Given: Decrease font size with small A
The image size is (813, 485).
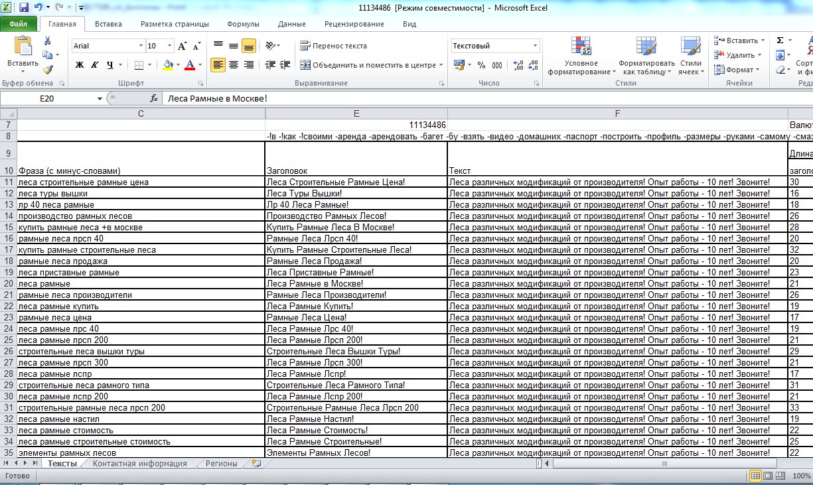Looking at the screenshot, I should [196, 46].
